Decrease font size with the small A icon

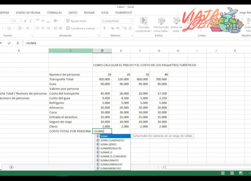pos(31,21)
